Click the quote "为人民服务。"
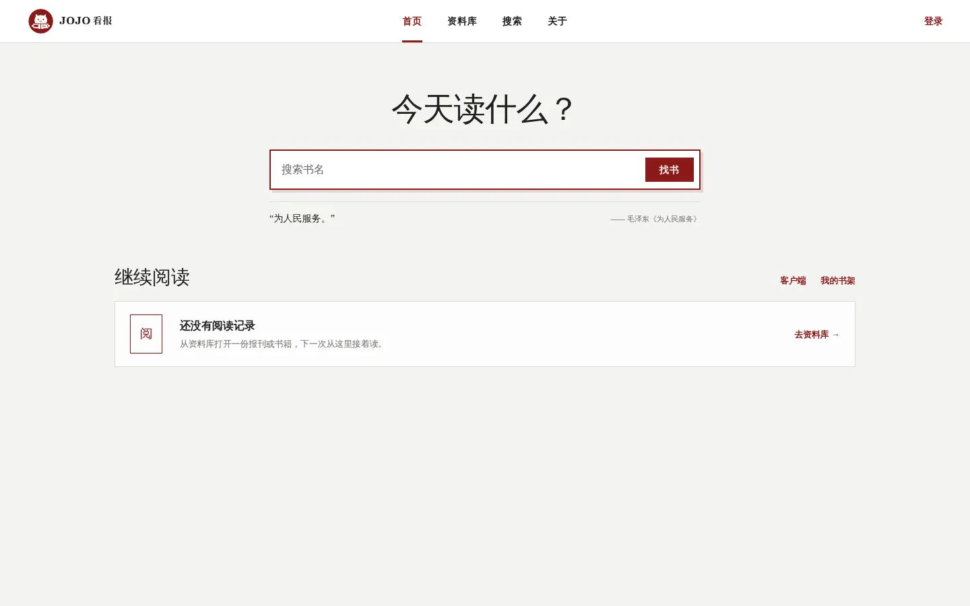Viewport: 970px width, 606px height. 302,218
